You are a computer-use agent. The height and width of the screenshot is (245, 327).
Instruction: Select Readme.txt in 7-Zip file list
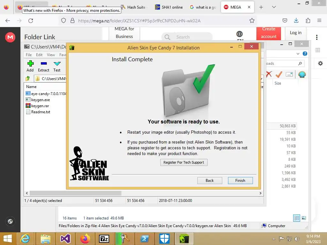coord(41,112)
